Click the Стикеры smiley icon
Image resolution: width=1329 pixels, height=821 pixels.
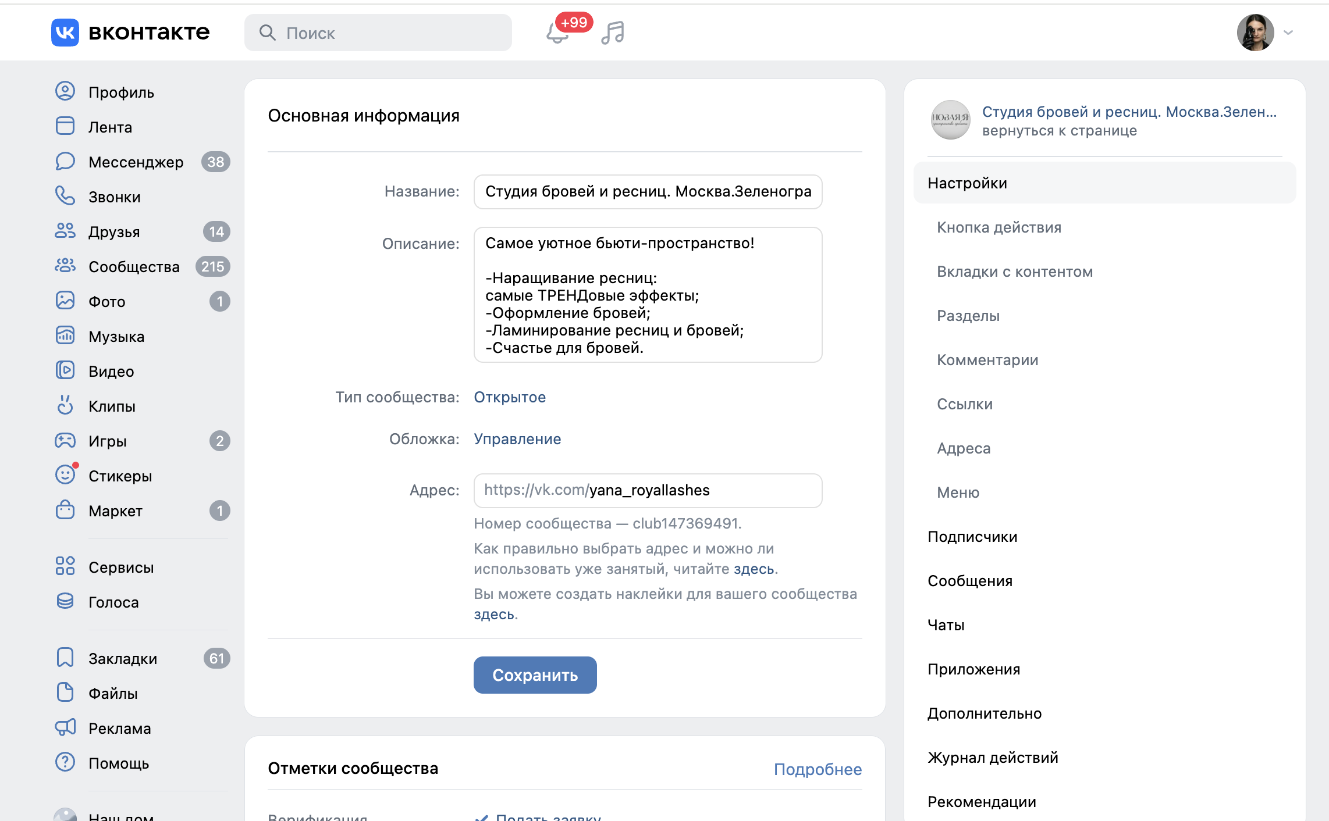pyautogui.click(x=65, y=475)
